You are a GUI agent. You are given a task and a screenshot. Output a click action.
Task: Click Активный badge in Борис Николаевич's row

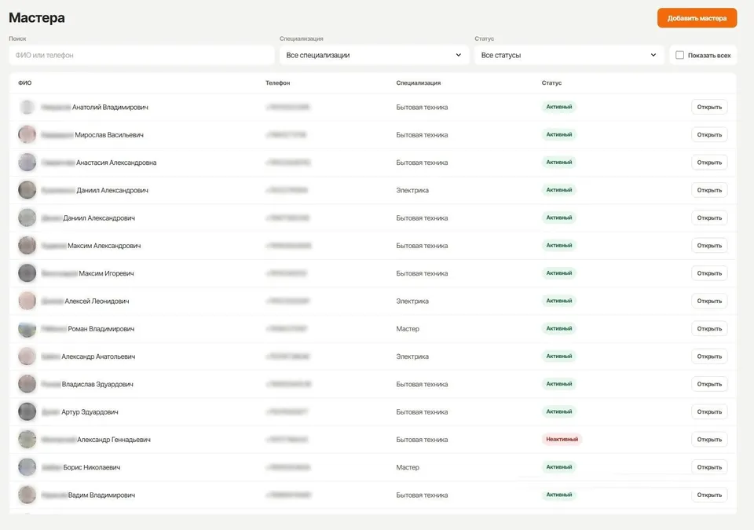click(558, 467)
